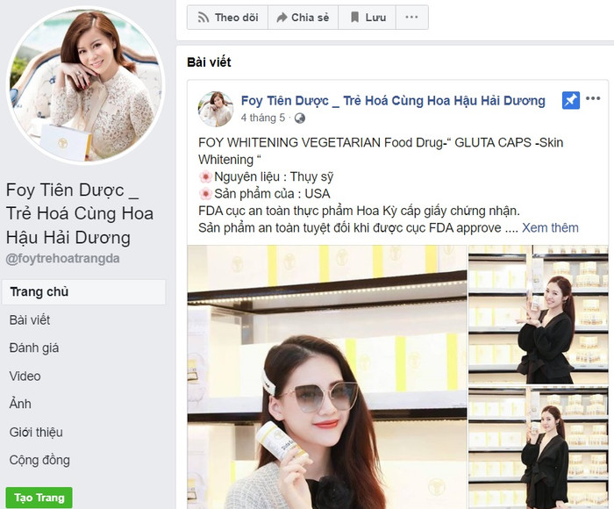Switch to the Ảnh photos tab
Screen dimensions: 614x509
point(20,405)
